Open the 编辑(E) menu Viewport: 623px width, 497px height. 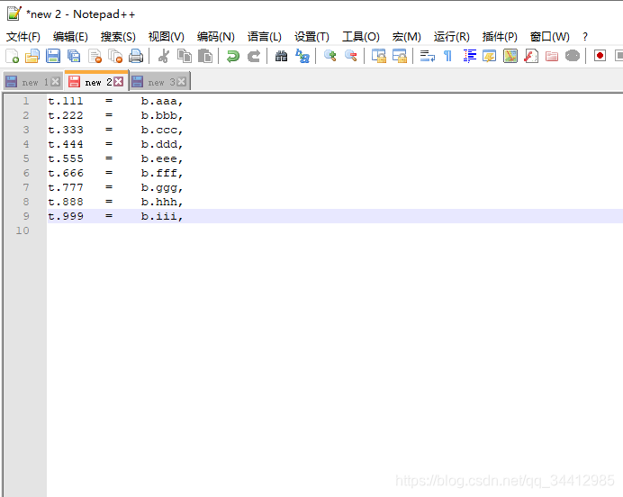(x=70, y=37)
